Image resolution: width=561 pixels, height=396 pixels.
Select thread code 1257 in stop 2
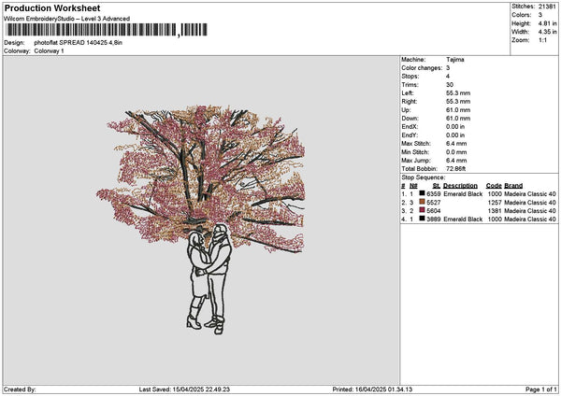pyautogui.click(x=495, y=203)
